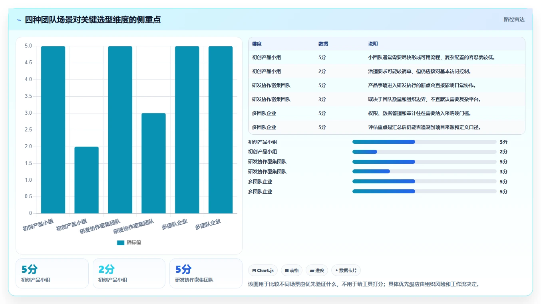Click the shortest chart bar valued 2.0
The image size is (541, 304).
coord(87,180)
